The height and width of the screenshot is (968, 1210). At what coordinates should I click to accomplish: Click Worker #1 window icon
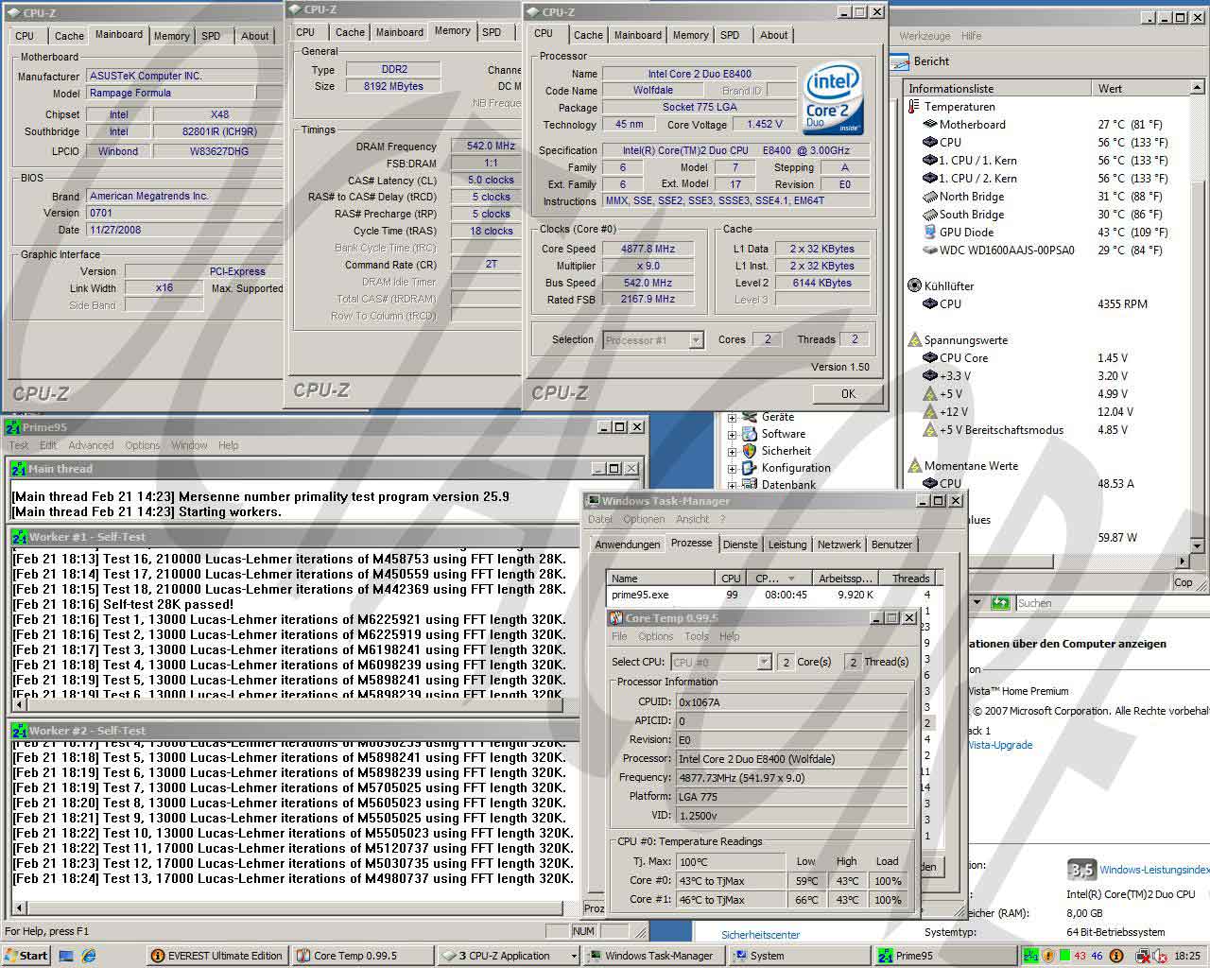pyautogui.click(x=18, y=537)
